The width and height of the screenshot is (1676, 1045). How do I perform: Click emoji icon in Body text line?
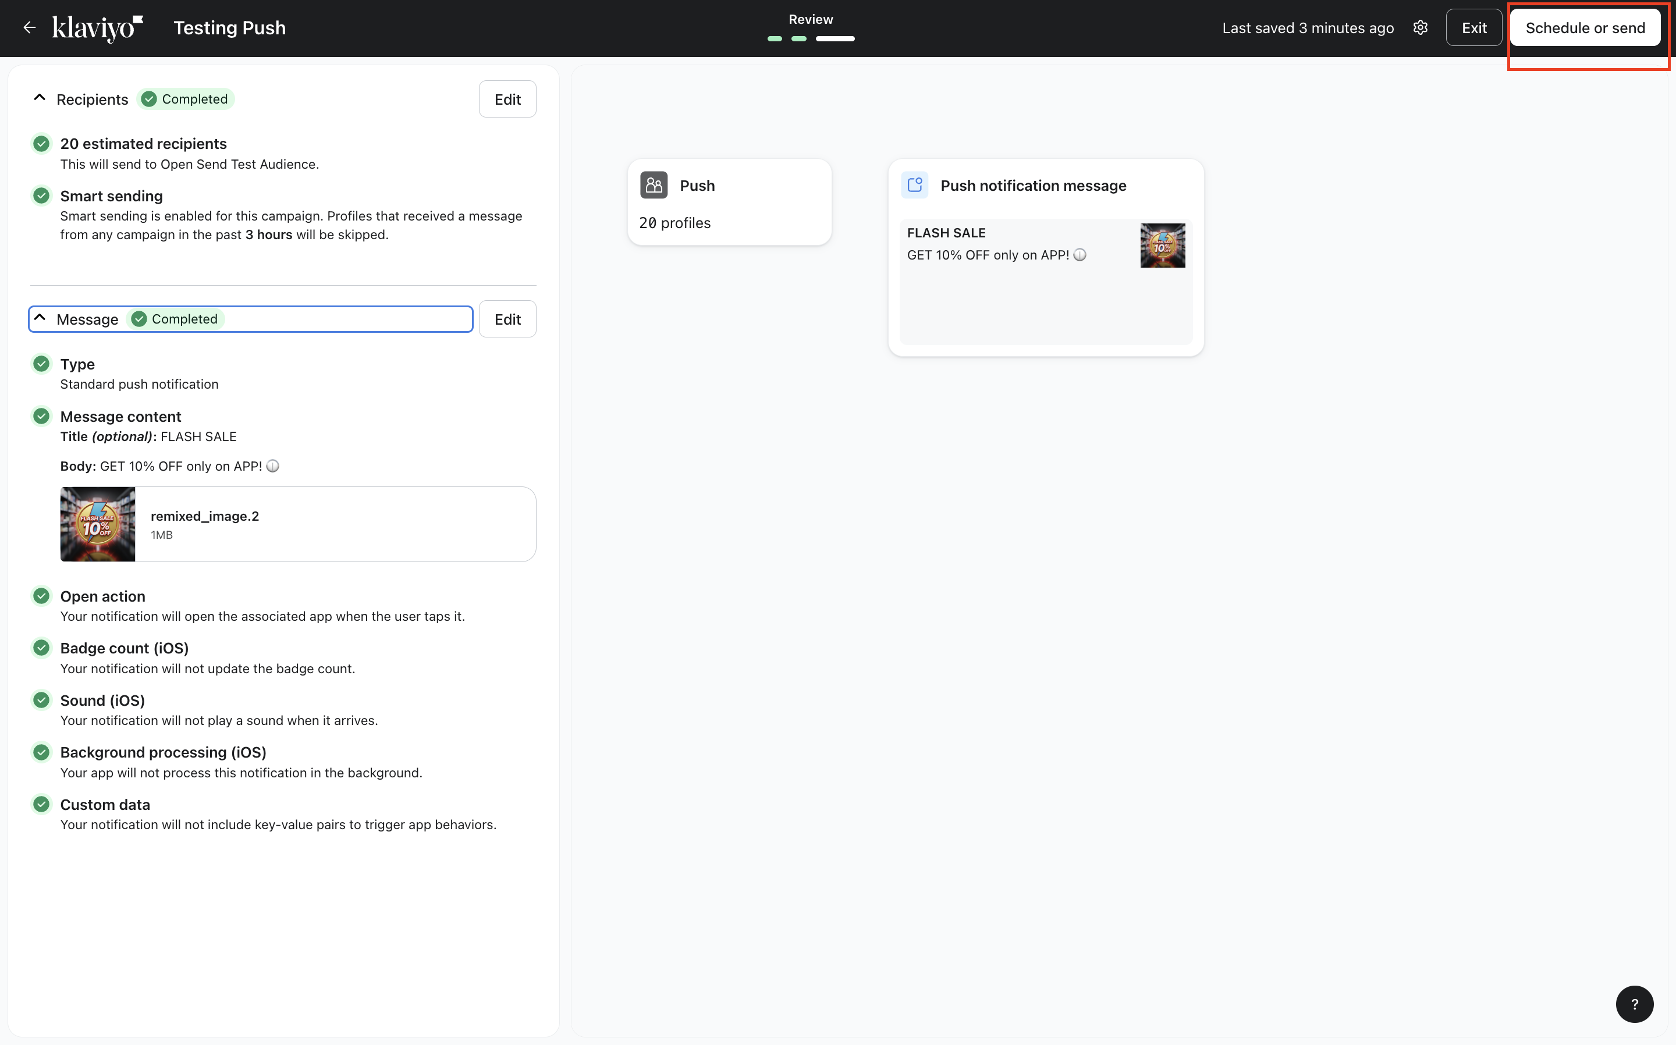[273, 466]
